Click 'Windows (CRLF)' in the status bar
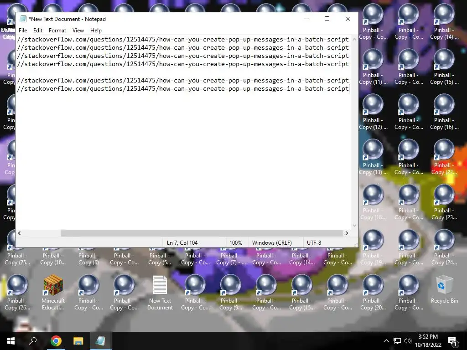The width and height of the screenshot is (467, 350). click(272, 242)
